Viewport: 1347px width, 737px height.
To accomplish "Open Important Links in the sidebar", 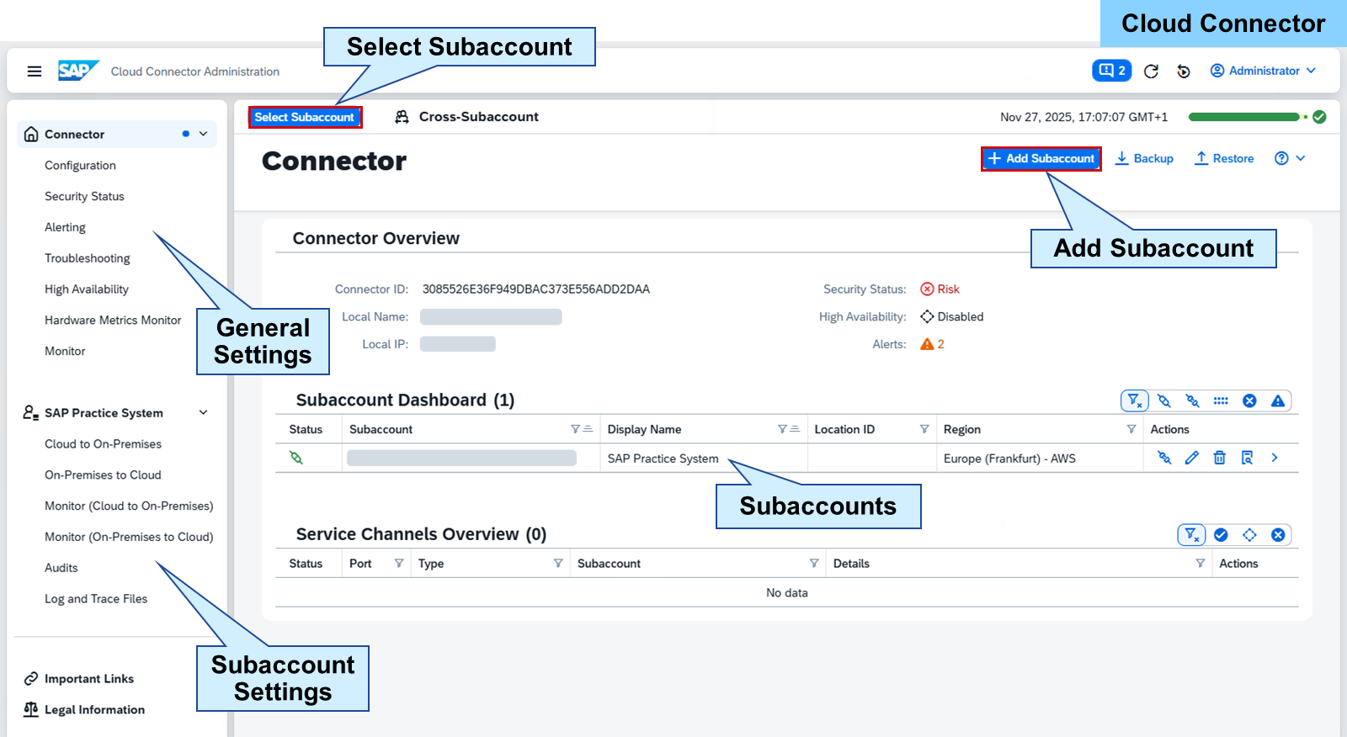I will [89, 678].
